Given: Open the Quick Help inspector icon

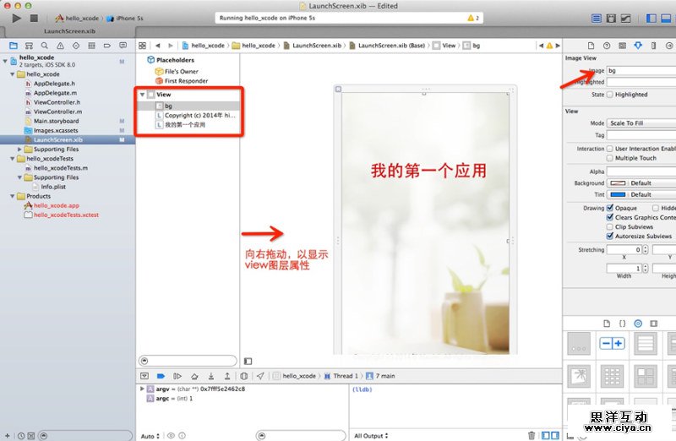Looking at the screenshot, I should (x=606, y=45).
